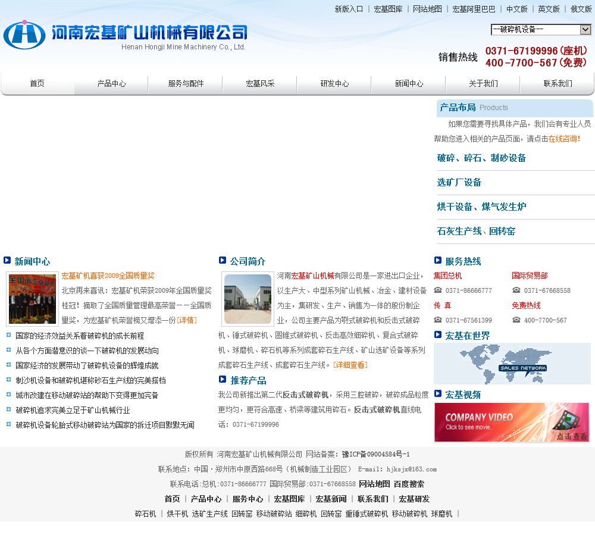Switch to 英文版 language
Image resolution: width=595 pixels, height=541 pixels.
point(549,9)
